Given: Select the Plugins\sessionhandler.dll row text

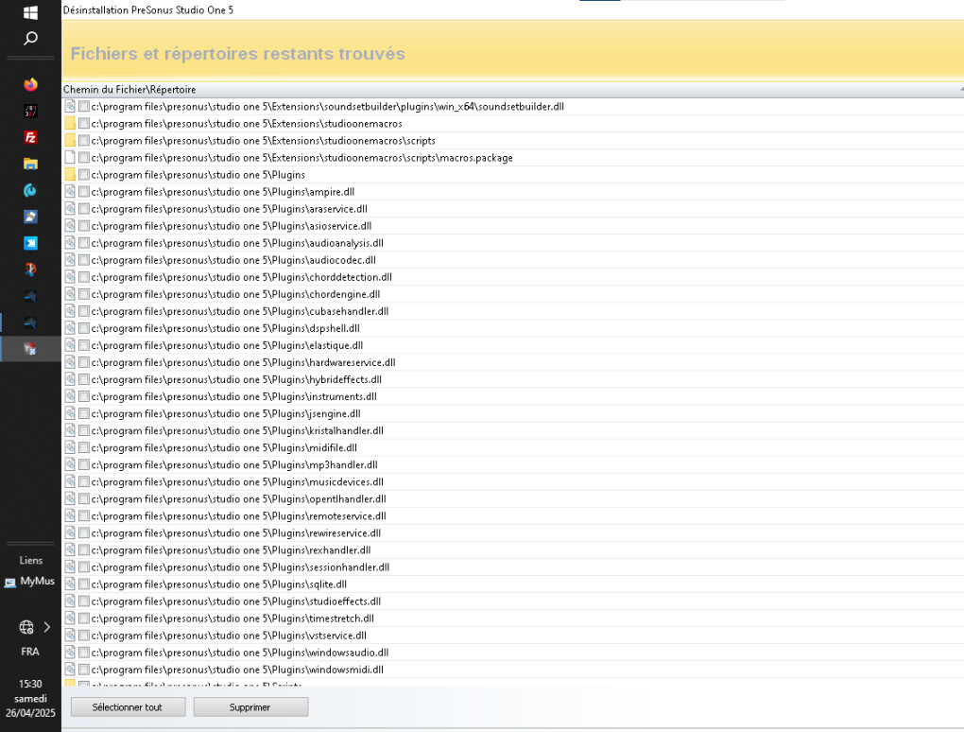Looking at the screenshot, I should point(240,567).
